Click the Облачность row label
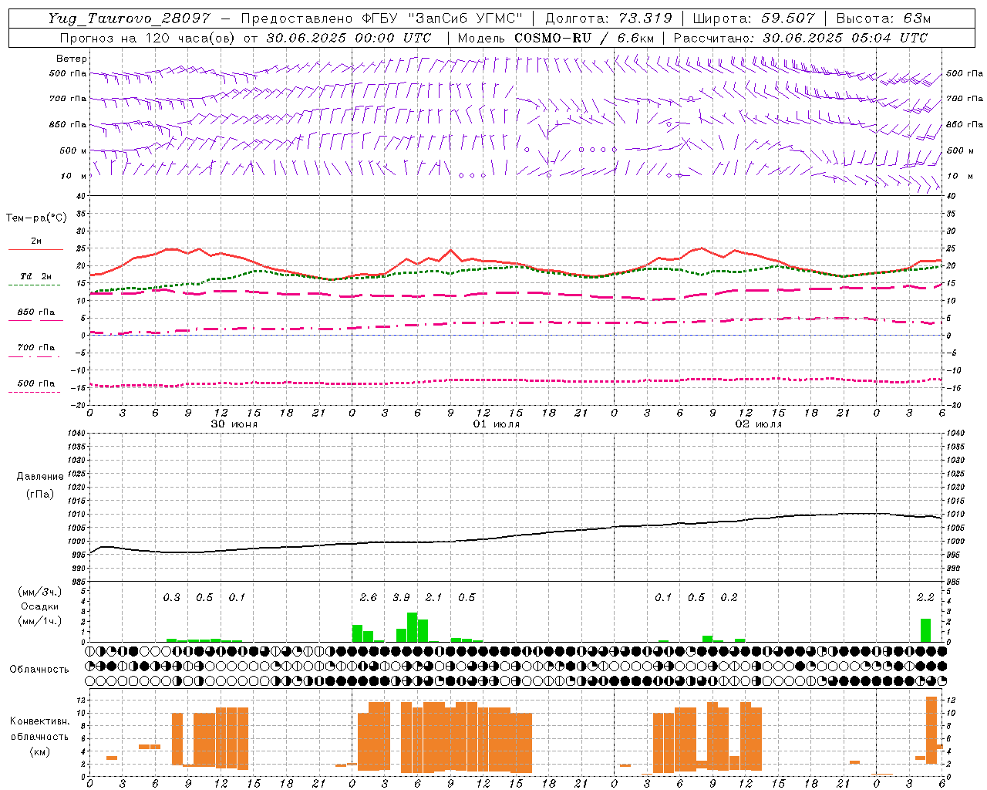Viewport: 987px width, 790px height. point(39,669)
